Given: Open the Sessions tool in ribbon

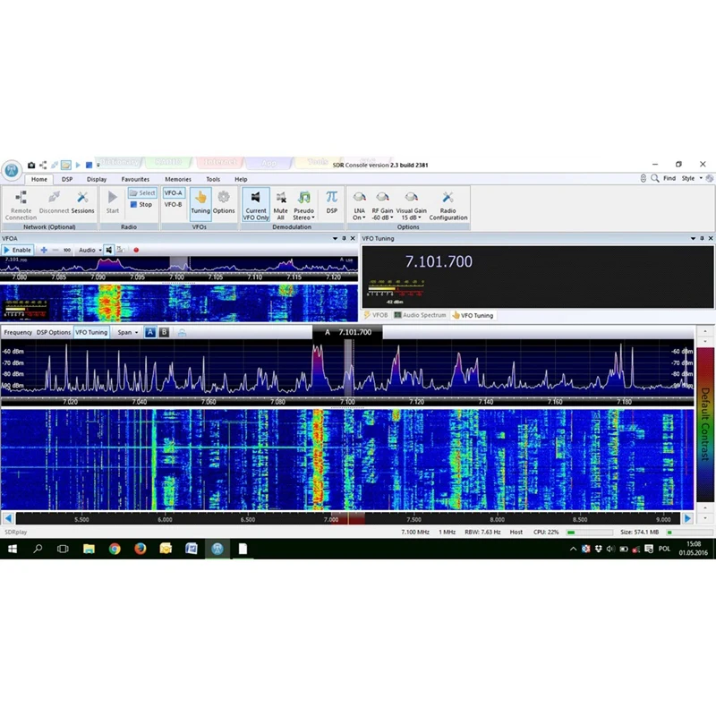Looking at the screenshot, I should tap(82, 202).
